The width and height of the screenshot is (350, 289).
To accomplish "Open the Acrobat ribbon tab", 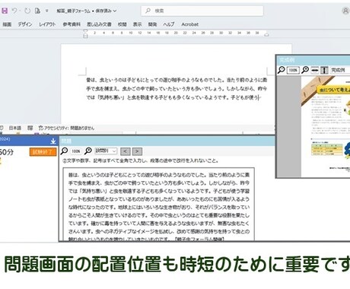I will (x=189, y=24).
